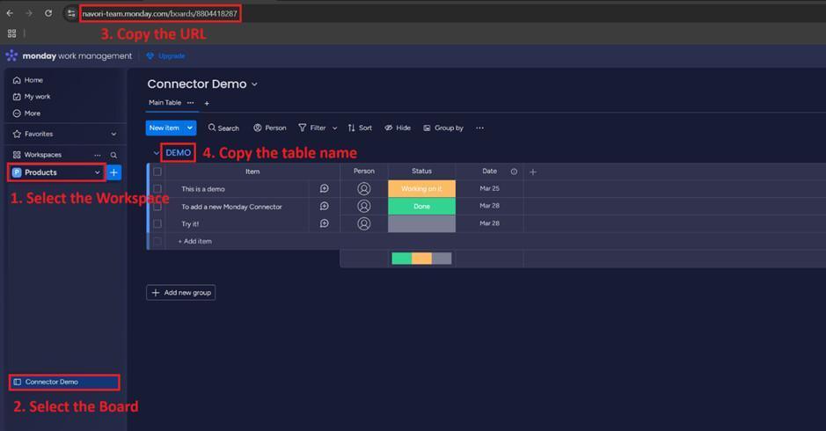
Task: Open the browser apps grid icon
Action: 11,33
